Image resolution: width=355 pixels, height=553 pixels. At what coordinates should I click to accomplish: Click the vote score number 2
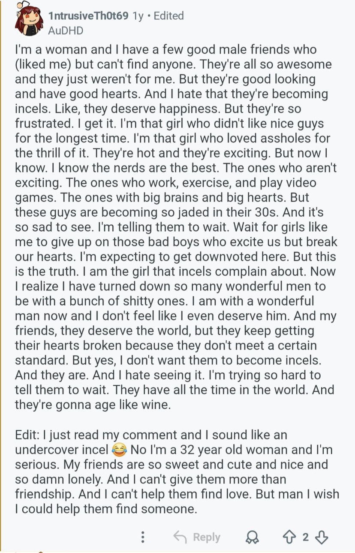click(x=305, y=537)
